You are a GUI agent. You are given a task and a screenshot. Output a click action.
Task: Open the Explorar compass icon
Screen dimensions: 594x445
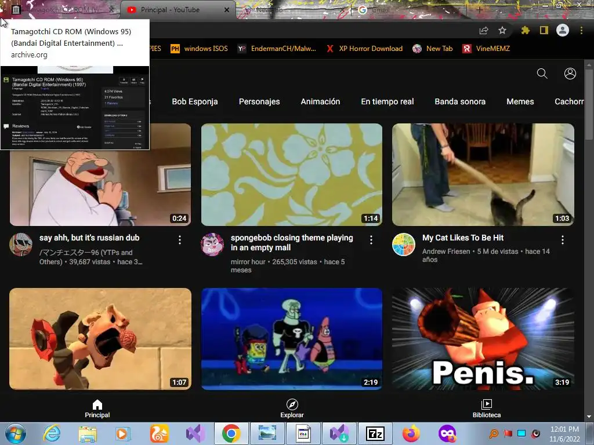[292, 404]
